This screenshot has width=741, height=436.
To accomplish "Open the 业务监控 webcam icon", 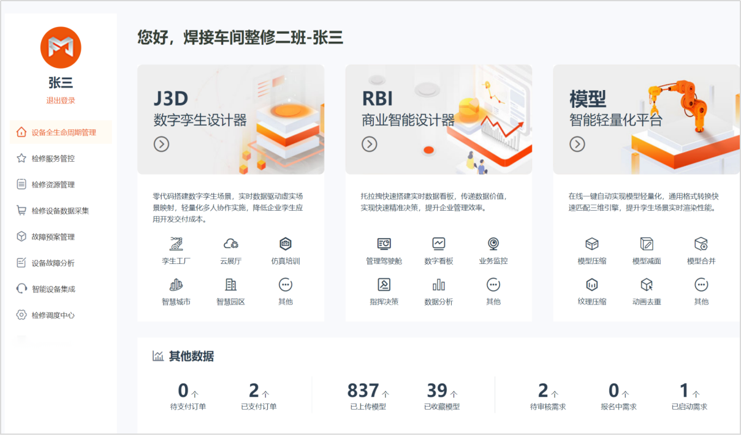I will coord(493,244).
